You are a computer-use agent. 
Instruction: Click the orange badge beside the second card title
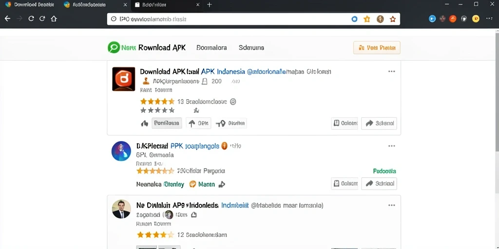224,146
